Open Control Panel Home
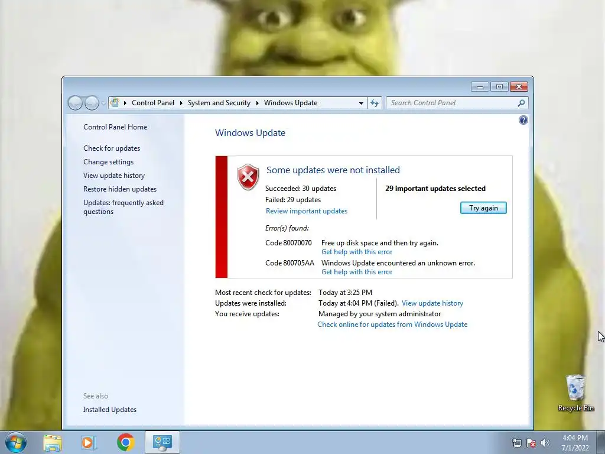The width and height of the screenshot is (605, 454). (x=115, y=127)
